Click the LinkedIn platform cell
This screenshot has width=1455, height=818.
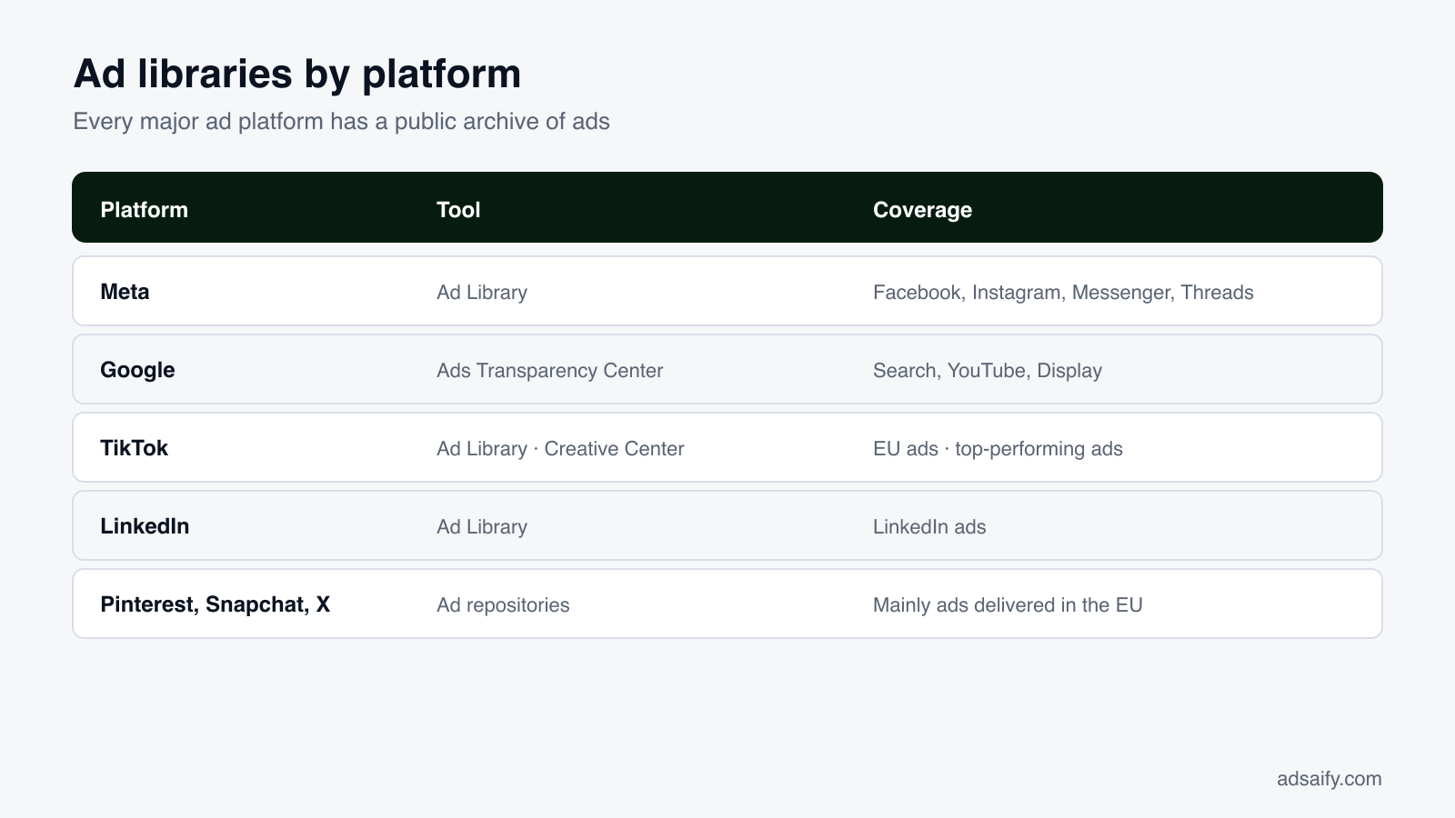tap(145, 526)
